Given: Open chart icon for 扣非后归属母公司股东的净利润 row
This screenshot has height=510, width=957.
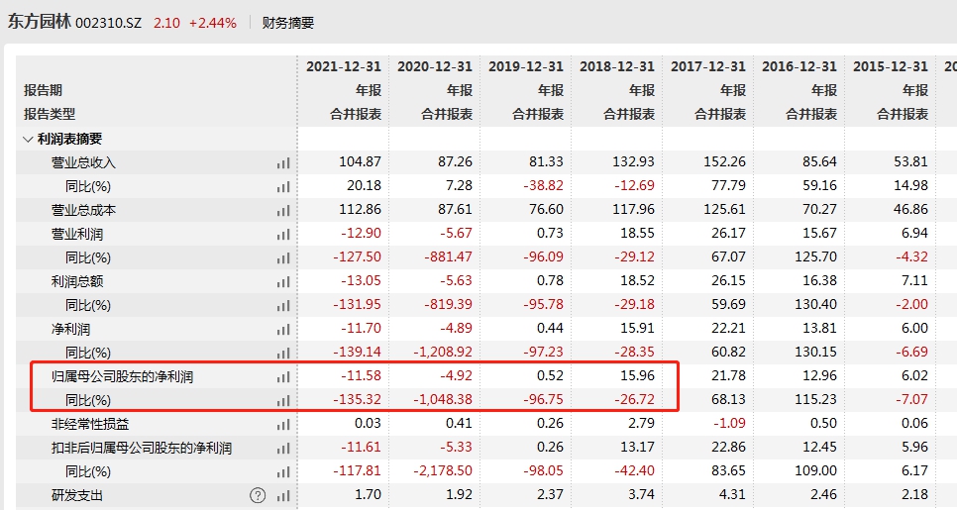Looking at the screenshot, I should click(x=282, y=449).
